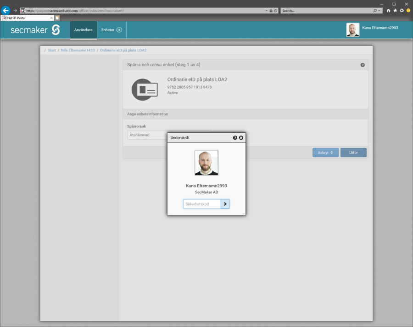Click the search magnifier icon

[375, 11]
